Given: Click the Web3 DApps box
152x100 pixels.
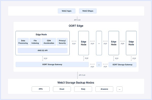Looking at the screenshot, I should pos(88,11).
